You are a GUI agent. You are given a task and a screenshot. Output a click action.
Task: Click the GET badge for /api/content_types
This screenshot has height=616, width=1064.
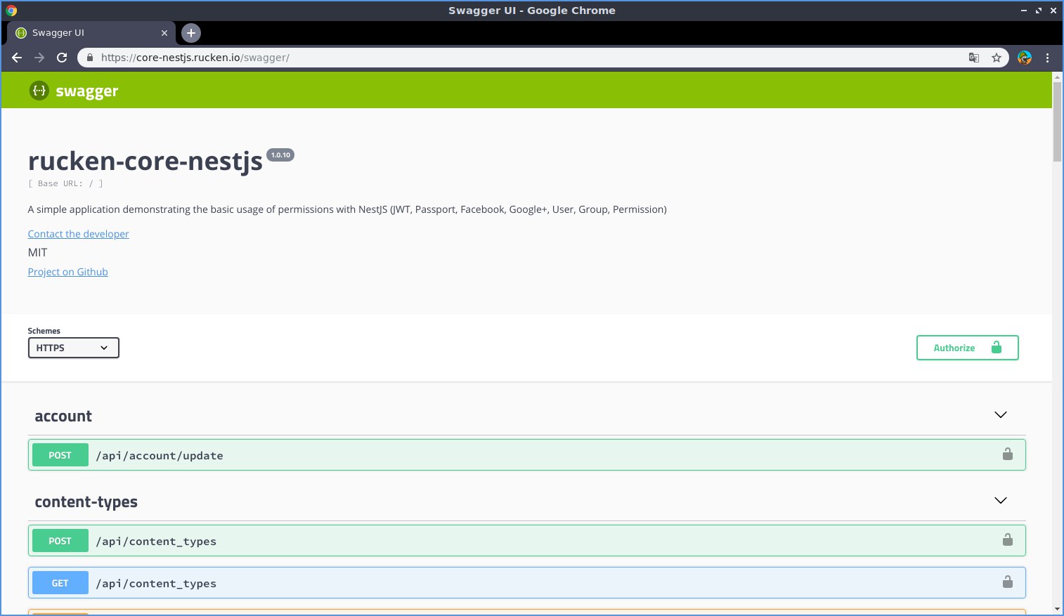(60, 583)
